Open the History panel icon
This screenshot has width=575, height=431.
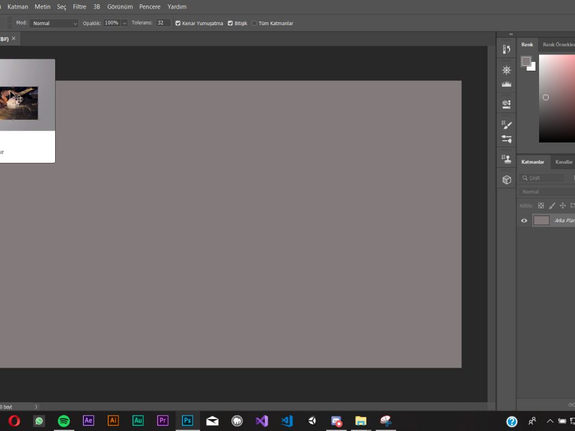(x=507, y=50)
